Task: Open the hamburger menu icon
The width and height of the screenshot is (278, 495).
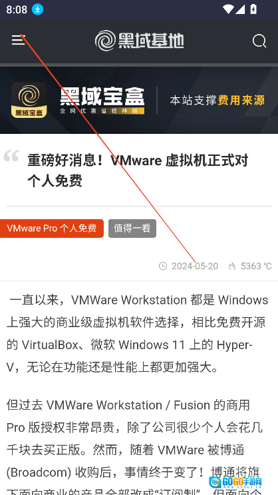Action: point(18,40)
